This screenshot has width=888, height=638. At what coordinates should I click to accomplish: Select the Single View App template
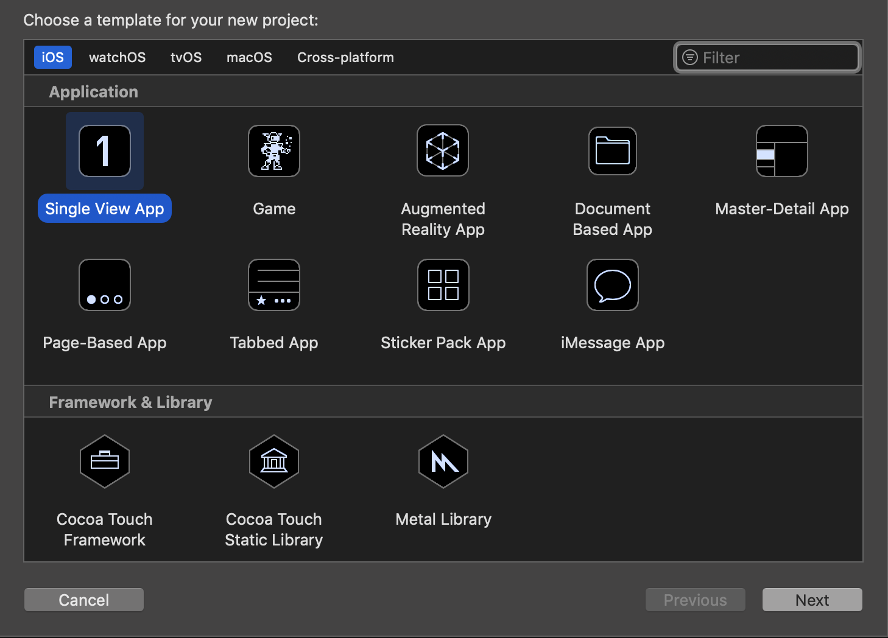pyautogui.click(x=104, y=151)
